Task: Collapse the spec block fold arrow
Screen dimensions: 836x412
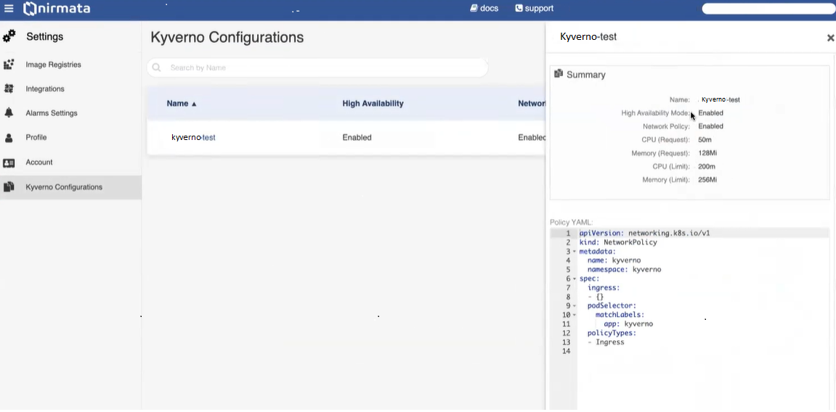Action: click(575, 279)
